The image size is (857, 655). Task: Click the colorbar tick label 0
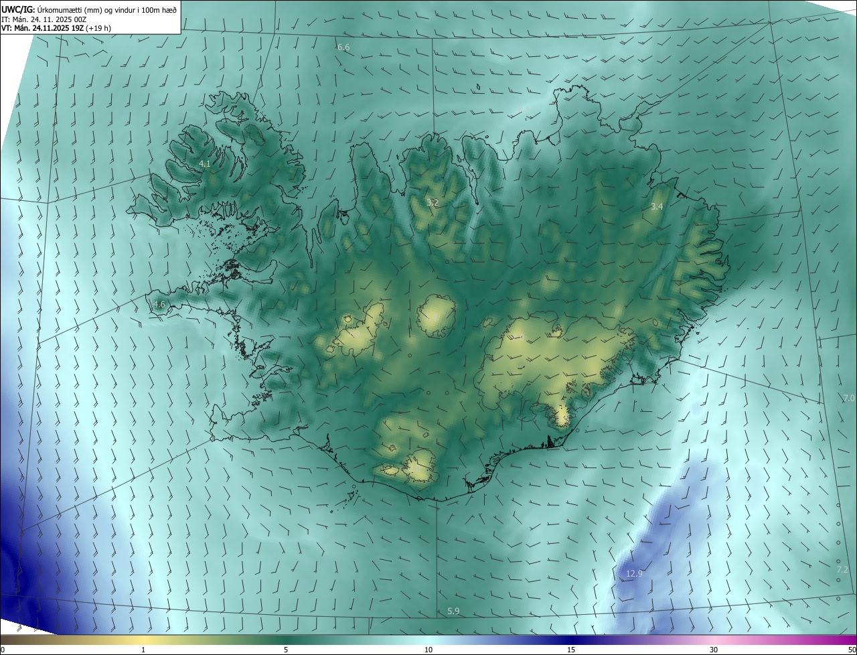3,650
